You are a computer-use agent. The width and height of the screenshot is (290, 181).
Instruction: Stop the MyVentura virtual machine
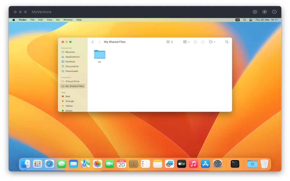coord(264,12)
